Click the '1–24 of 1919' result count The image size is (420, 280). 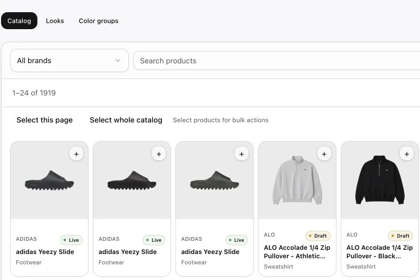(34, 93)
